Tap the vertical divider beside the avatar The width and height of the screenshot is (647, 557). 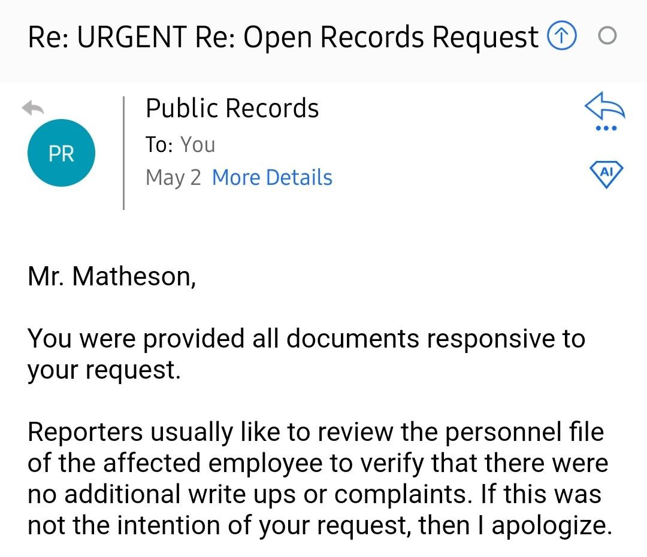click(x=123, y=153)
